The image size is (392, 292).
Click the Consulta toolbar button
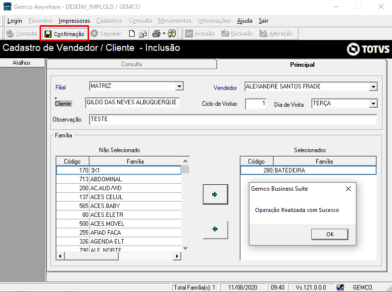point(22,34)
